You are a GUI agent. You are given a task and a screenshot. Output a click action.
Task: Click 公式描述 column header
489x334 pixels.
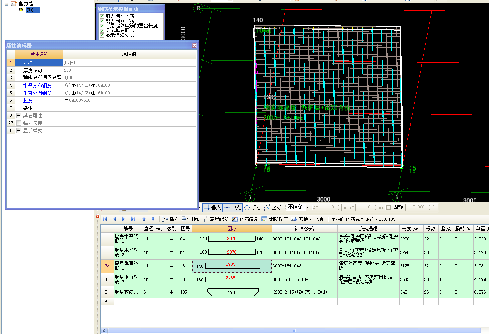(368, 229)
